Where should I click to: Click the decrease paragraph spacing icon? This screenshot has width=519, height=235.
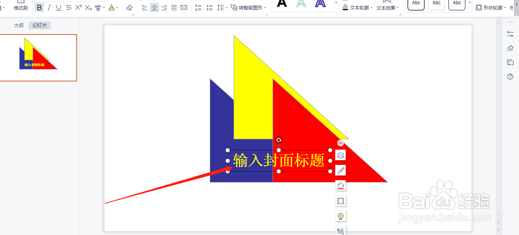(x=209, y=7)
